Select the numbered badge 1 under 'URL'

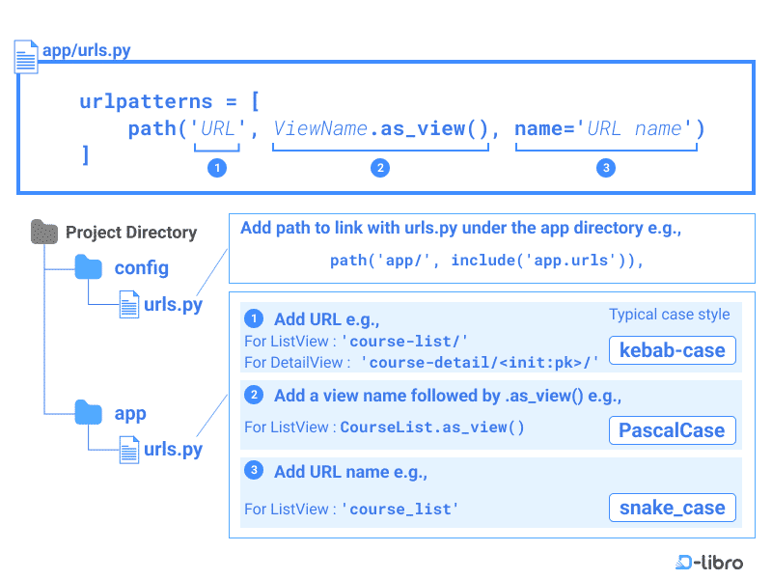pos(216,168)
